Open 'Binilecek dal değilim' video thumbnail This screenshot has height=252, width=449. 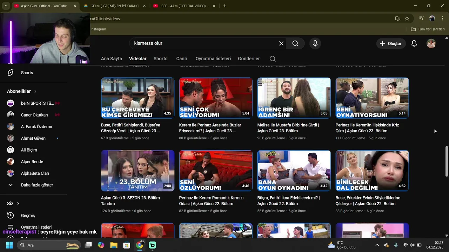[x=372, y=171]
